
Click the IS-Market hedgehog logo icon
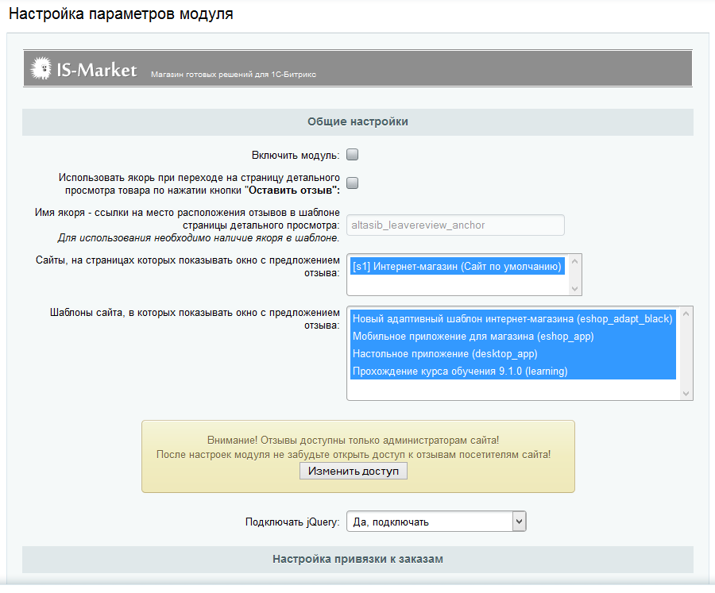[x=41, y=70]
